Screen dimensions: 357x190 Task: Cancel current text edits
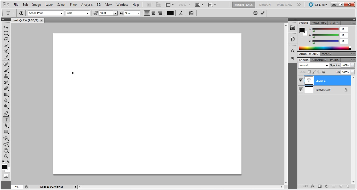point(255,13)
